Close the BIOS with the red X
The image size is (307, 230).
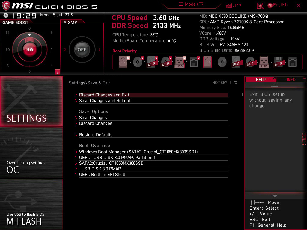click(x=298, y=6)
